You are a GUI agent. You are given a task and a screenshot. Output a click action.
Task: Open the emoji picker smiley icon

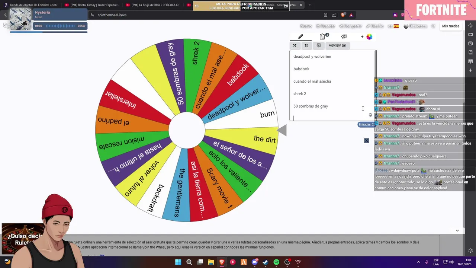pos(370,115)
